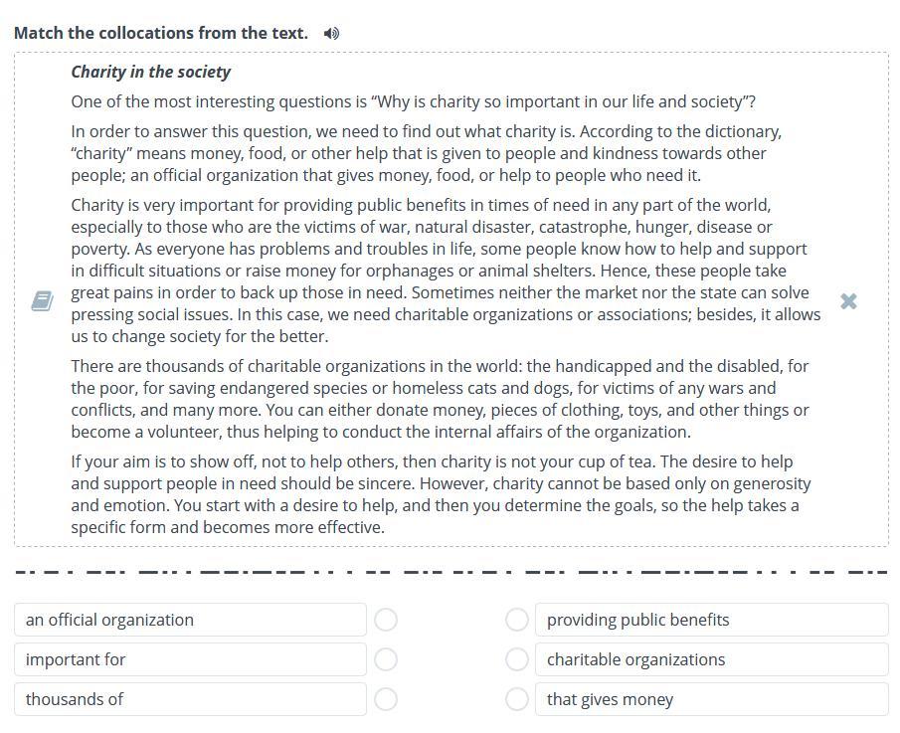Click the paragraph starting "If your aim"
The image size is (900, 733).
[440, 494]
